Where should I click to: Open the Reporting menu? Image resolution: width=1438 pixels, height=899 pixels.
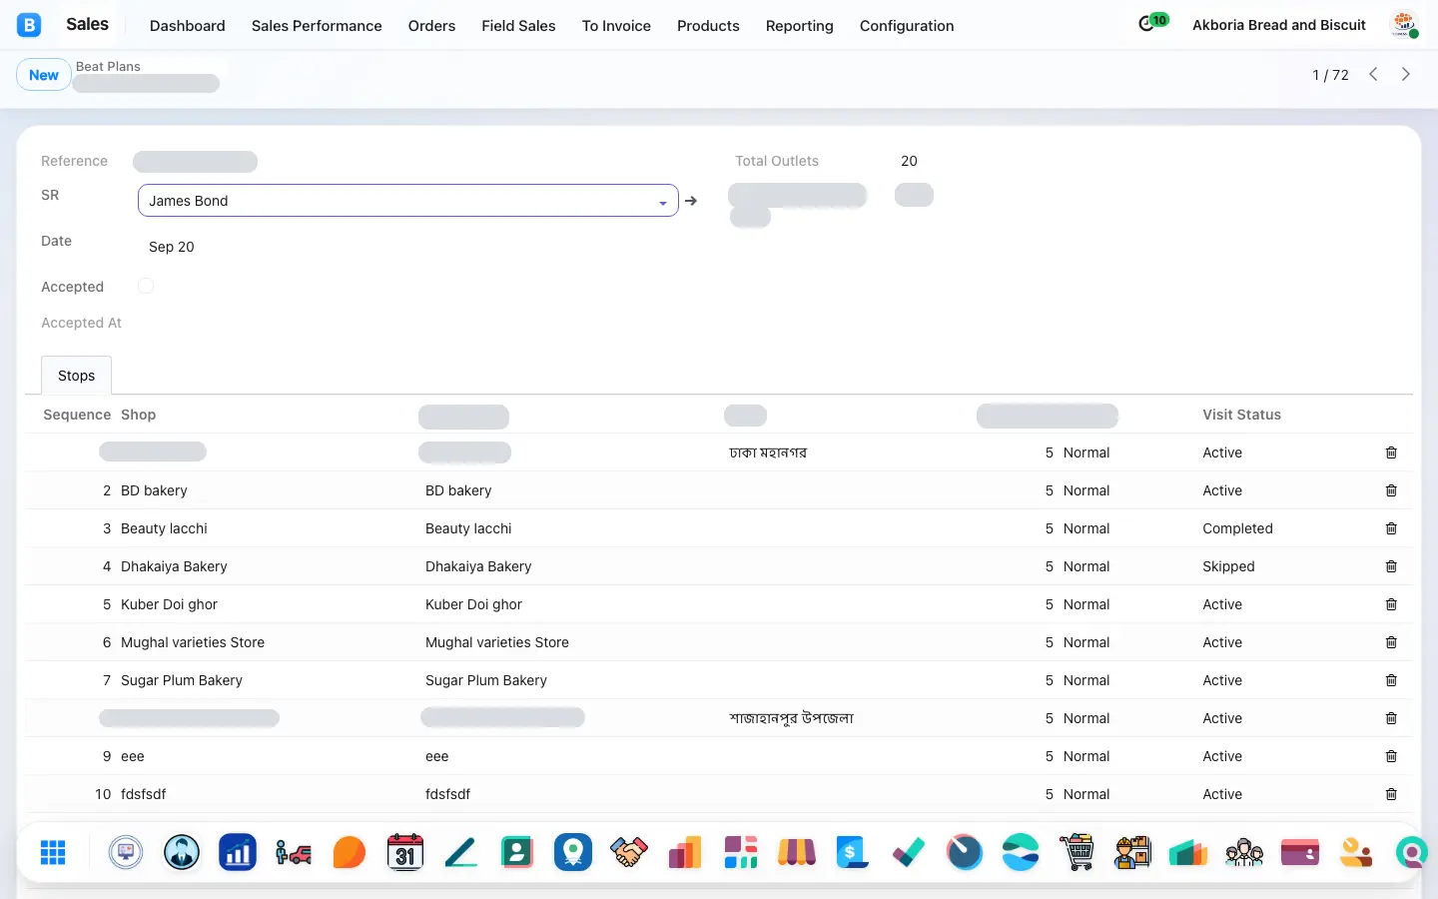pyautogui.click(x=800, y=26)
